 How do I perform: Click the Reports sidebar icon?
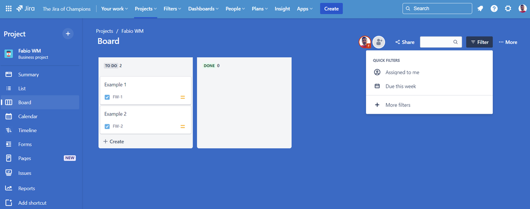(x=9, y=188)
